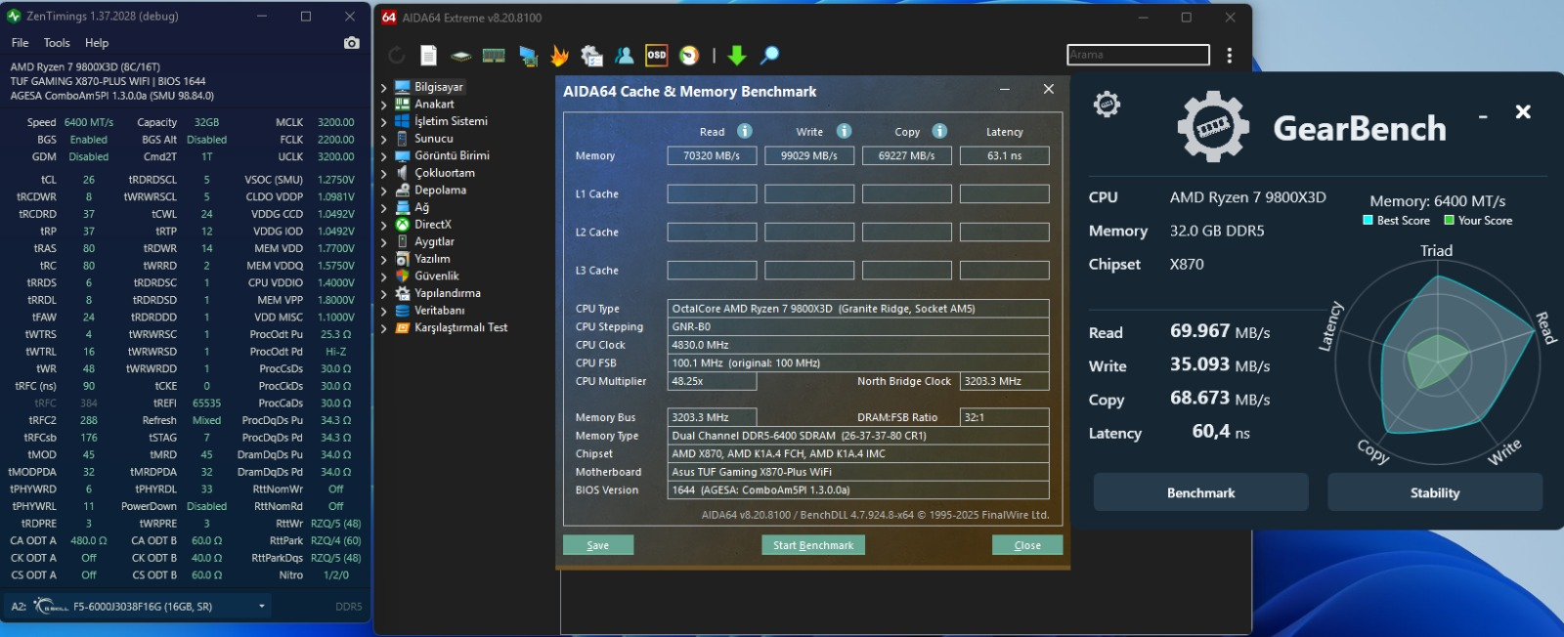The height and width of the screenshot is (637, 1564).
Task: Open the ZenTimings memory module dropdown
Action: 262,607
